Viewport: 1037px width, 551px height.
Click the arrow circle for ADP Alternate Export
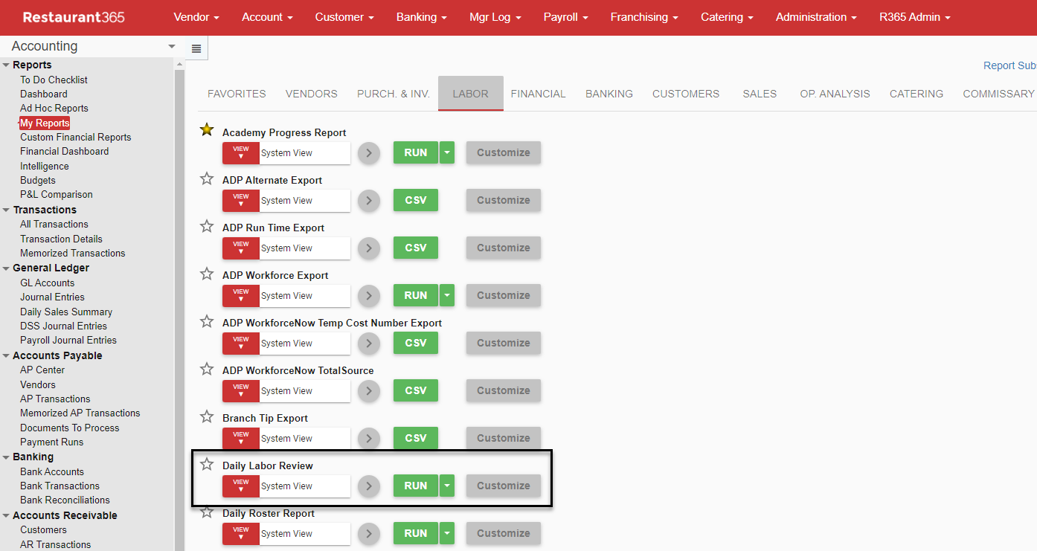[369, 201]
